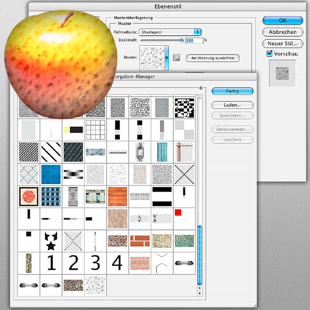This screenshot has height=310, width=310.
Task: Select the framed red circle pattern
Action: tap(29, 197)
